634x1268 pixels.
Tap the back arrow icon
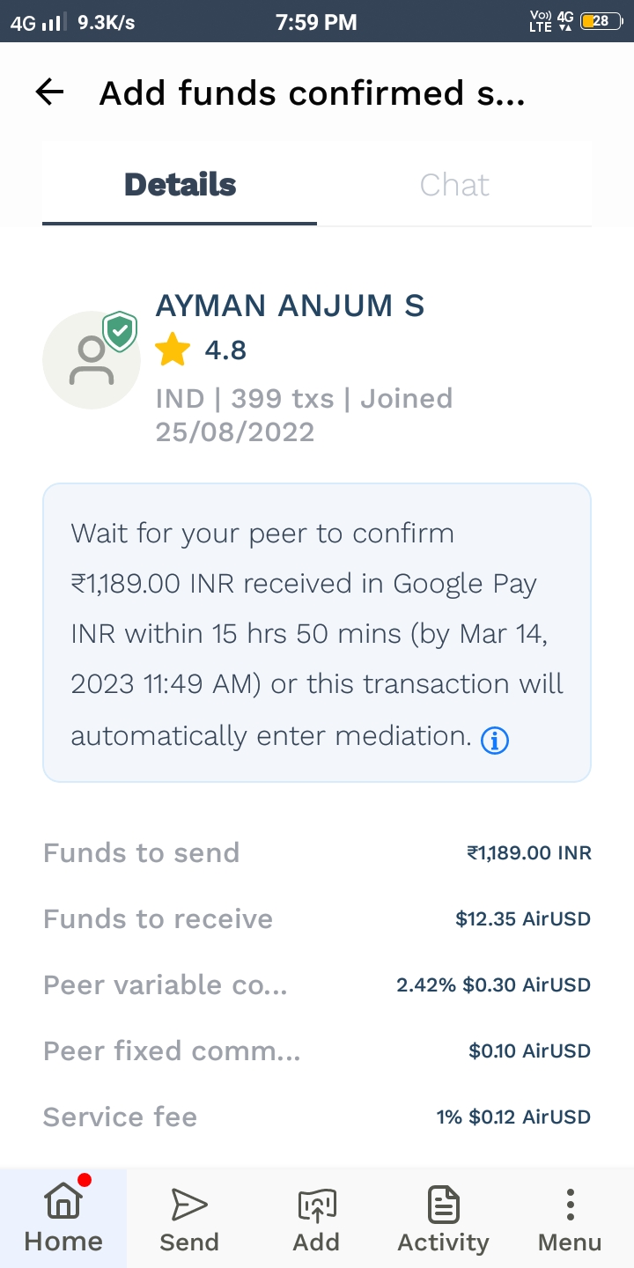(x=50, y=92)
